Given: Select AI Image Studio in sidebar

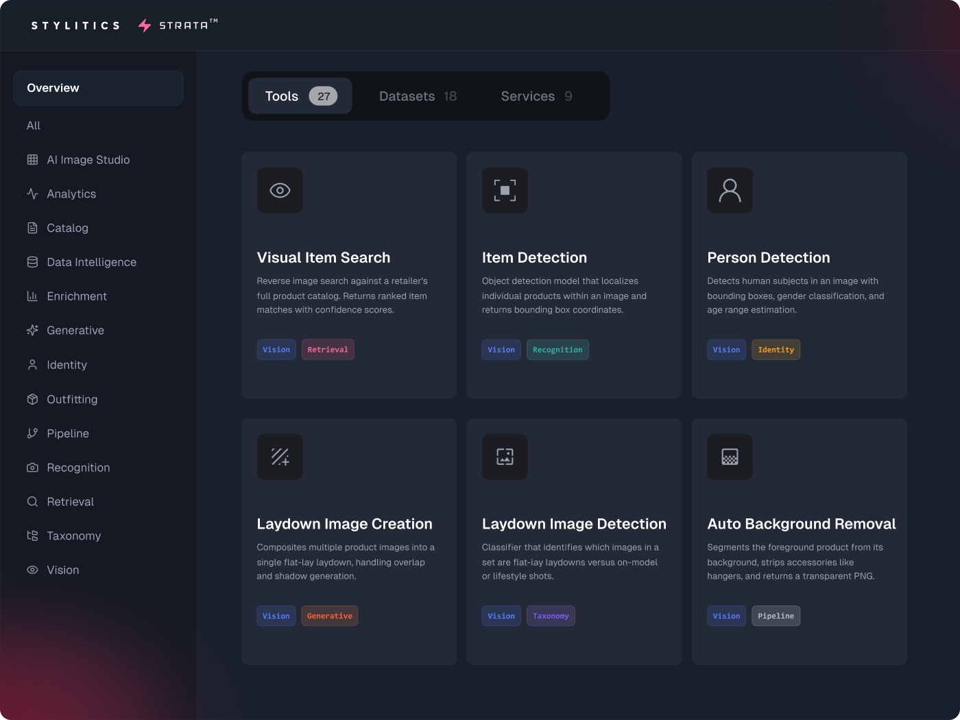Looking at the screenshot, I should [88, 160].
